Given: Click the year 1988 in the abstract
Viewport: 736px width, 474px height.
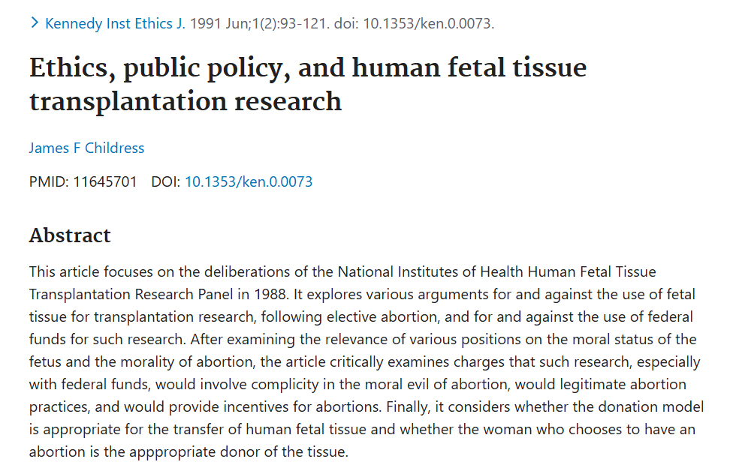Looking at the screenshot, I should tap(270, 295).
